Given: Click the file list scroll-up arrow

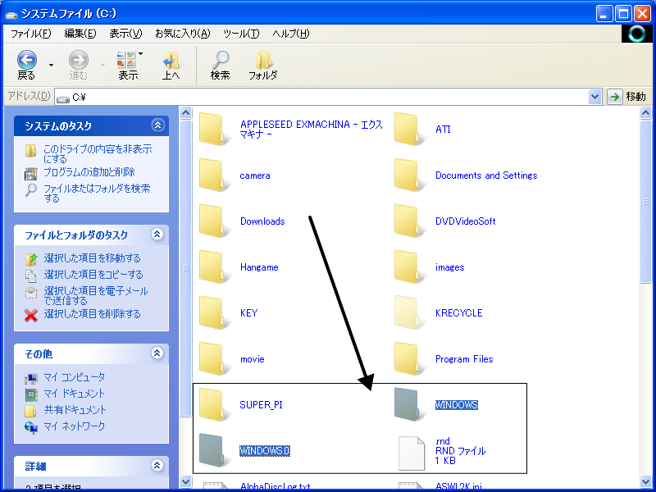Looking at the screenshot, I should [x=645, y=113].
